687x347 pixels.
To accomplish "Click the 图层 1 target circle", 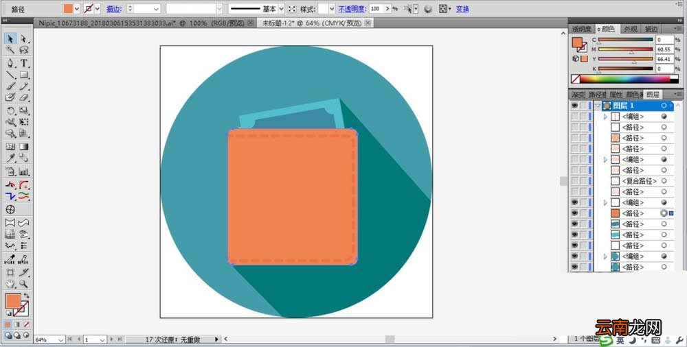I will [664, 106].
